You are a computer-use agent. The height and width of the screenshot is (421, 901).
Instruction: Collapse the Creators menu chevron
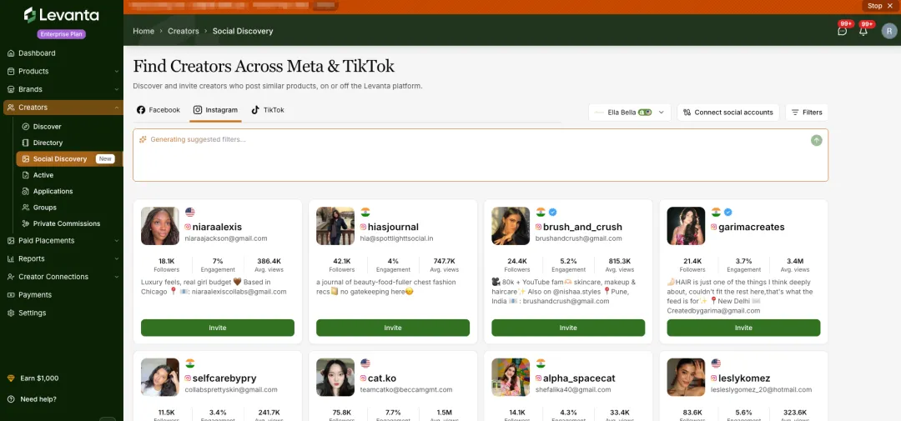click(x=116, y=108)
